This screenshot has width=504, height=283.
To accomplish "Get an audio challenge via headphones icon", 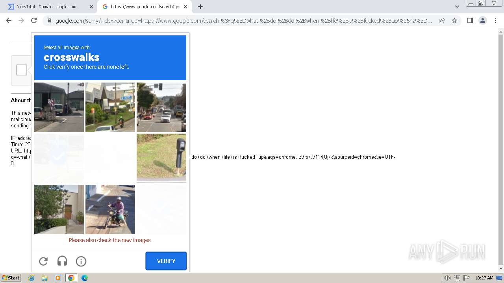I will [x=62, y=261].
